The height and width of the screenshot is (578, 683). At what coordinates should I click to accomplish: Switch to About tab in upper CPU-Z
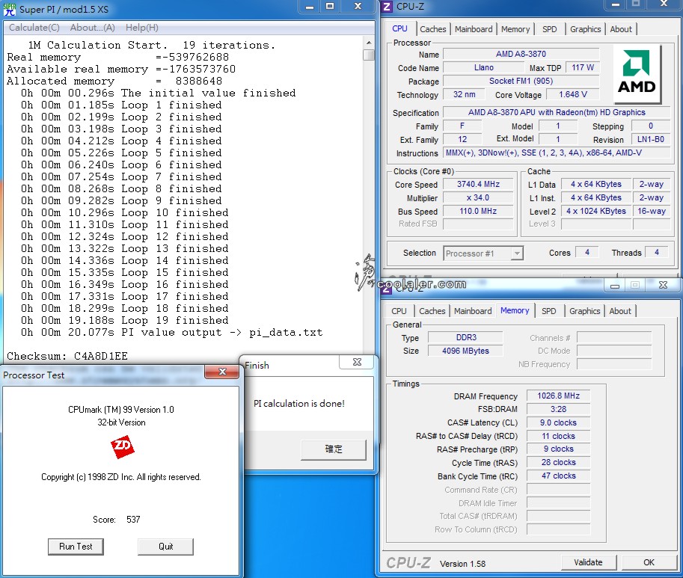[x=621, y=29]
